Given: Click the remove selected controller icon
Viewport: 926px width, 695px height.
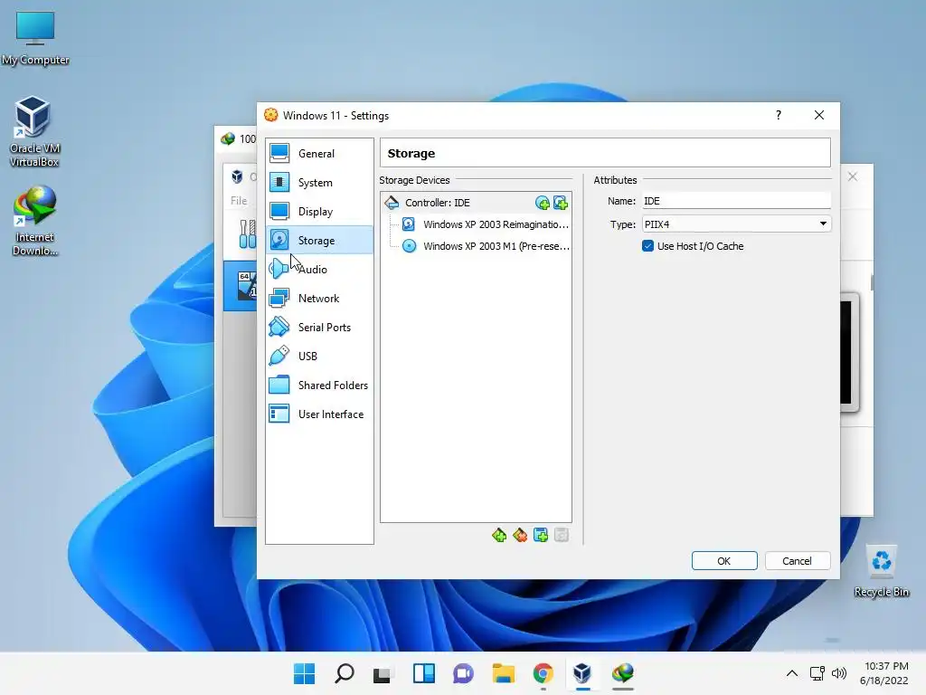Looking at the screenshot, I should [520, 536].
